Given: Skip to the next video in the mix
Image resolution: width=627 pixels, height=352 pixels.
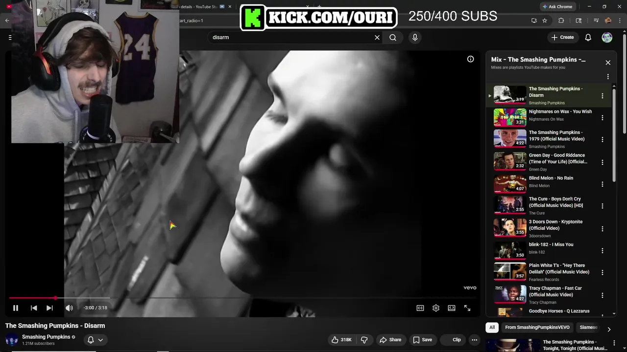Looking at the screenshot, I should coord(49,308).
